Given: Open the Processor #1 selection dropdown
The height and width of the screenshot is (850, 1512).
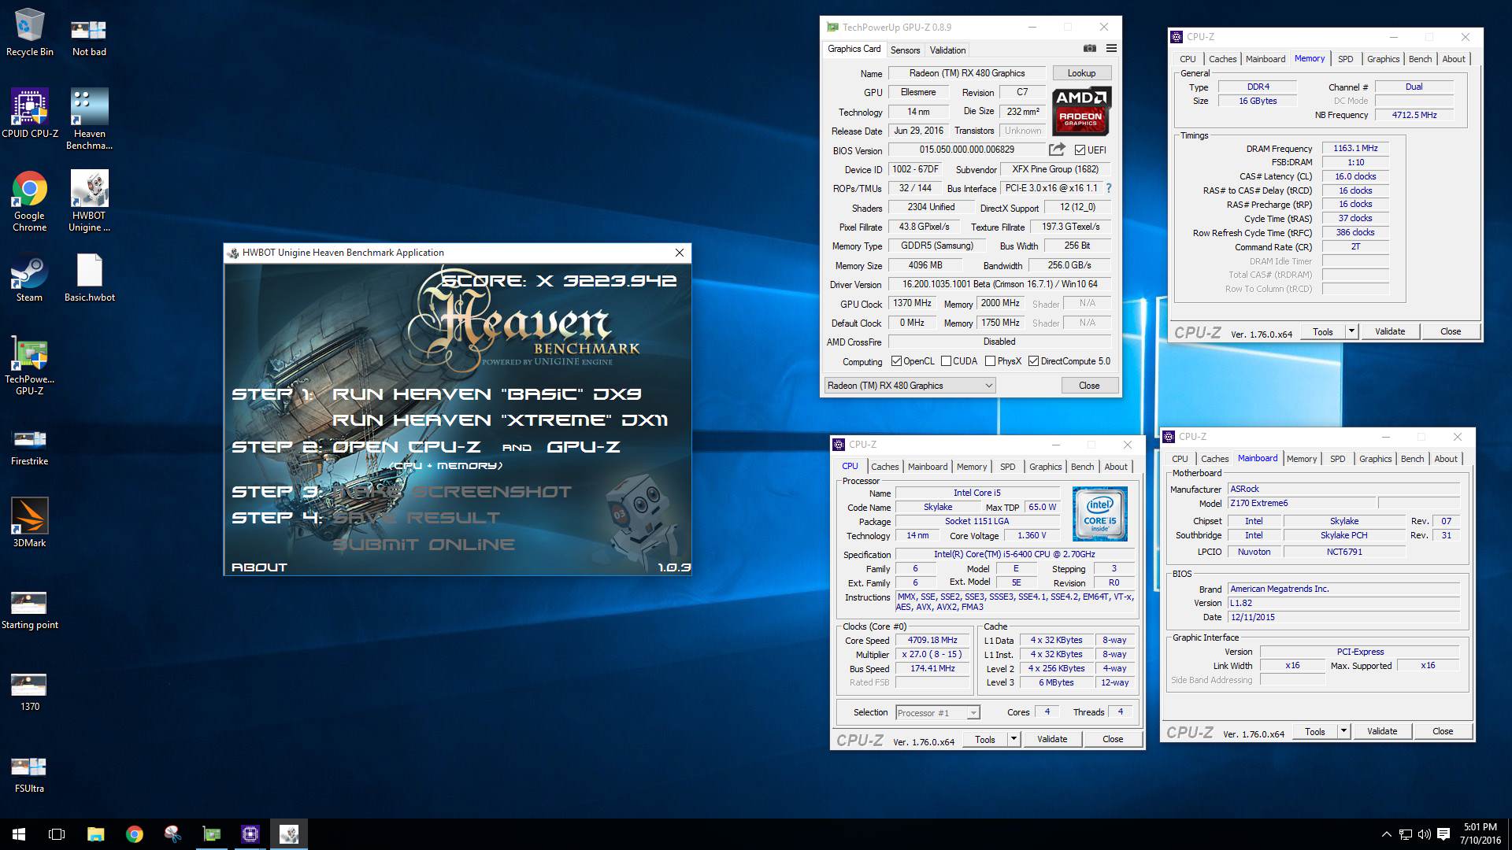Looking at the screenshot, I should click(938, 713).
